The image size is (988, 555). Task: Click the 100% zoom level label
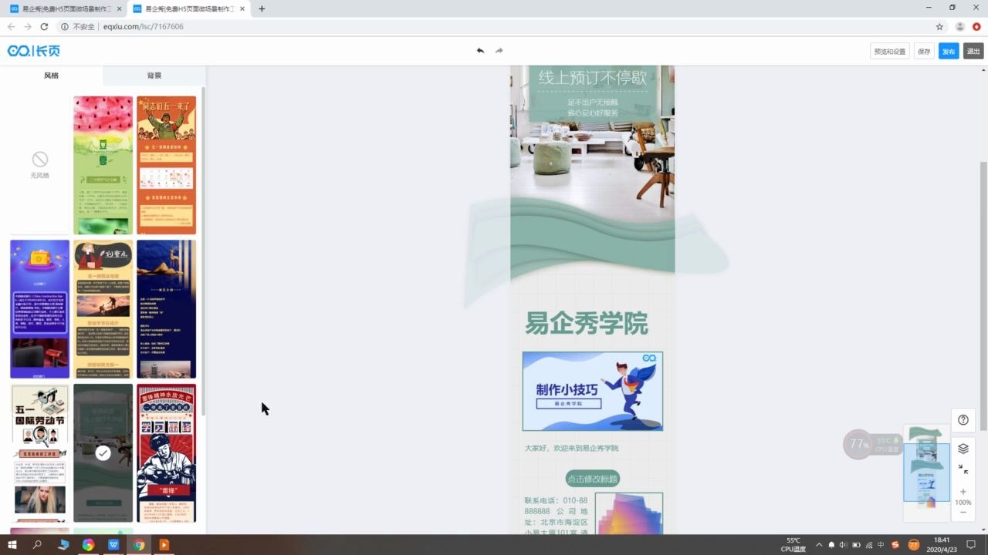pyautogui.click(x=963, y=503)
